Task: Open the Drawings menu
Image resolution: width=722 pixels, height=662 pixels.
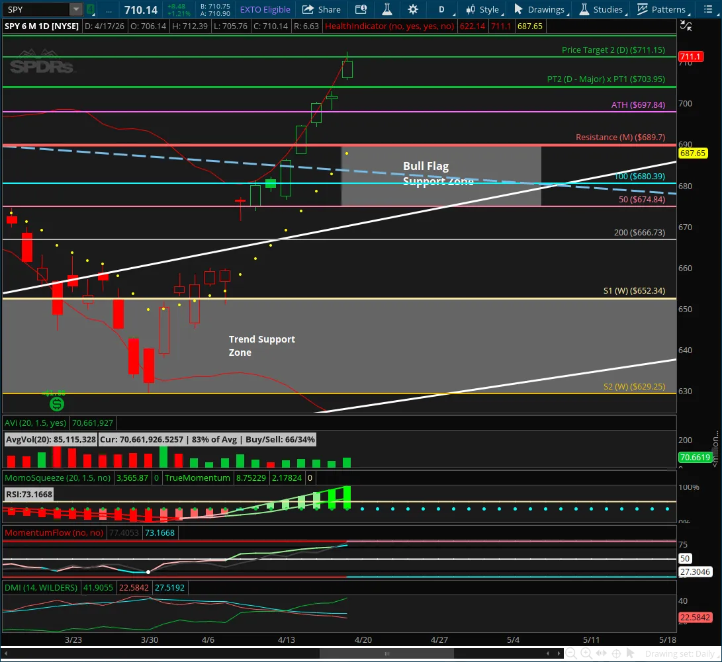Action: (x=541, y=10)
